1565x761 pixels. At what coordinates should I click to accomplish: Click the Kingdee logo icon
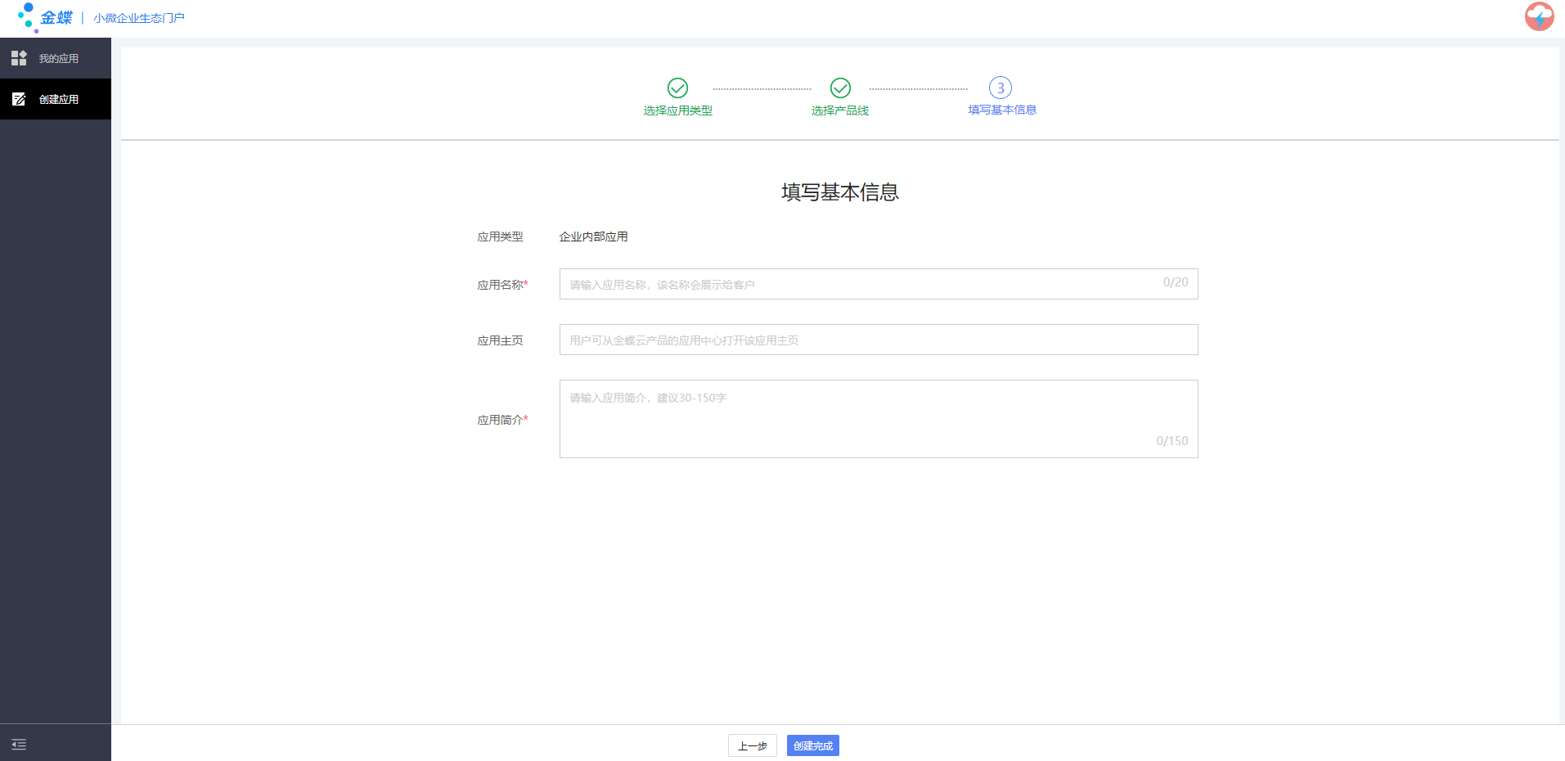pos(27,17)
